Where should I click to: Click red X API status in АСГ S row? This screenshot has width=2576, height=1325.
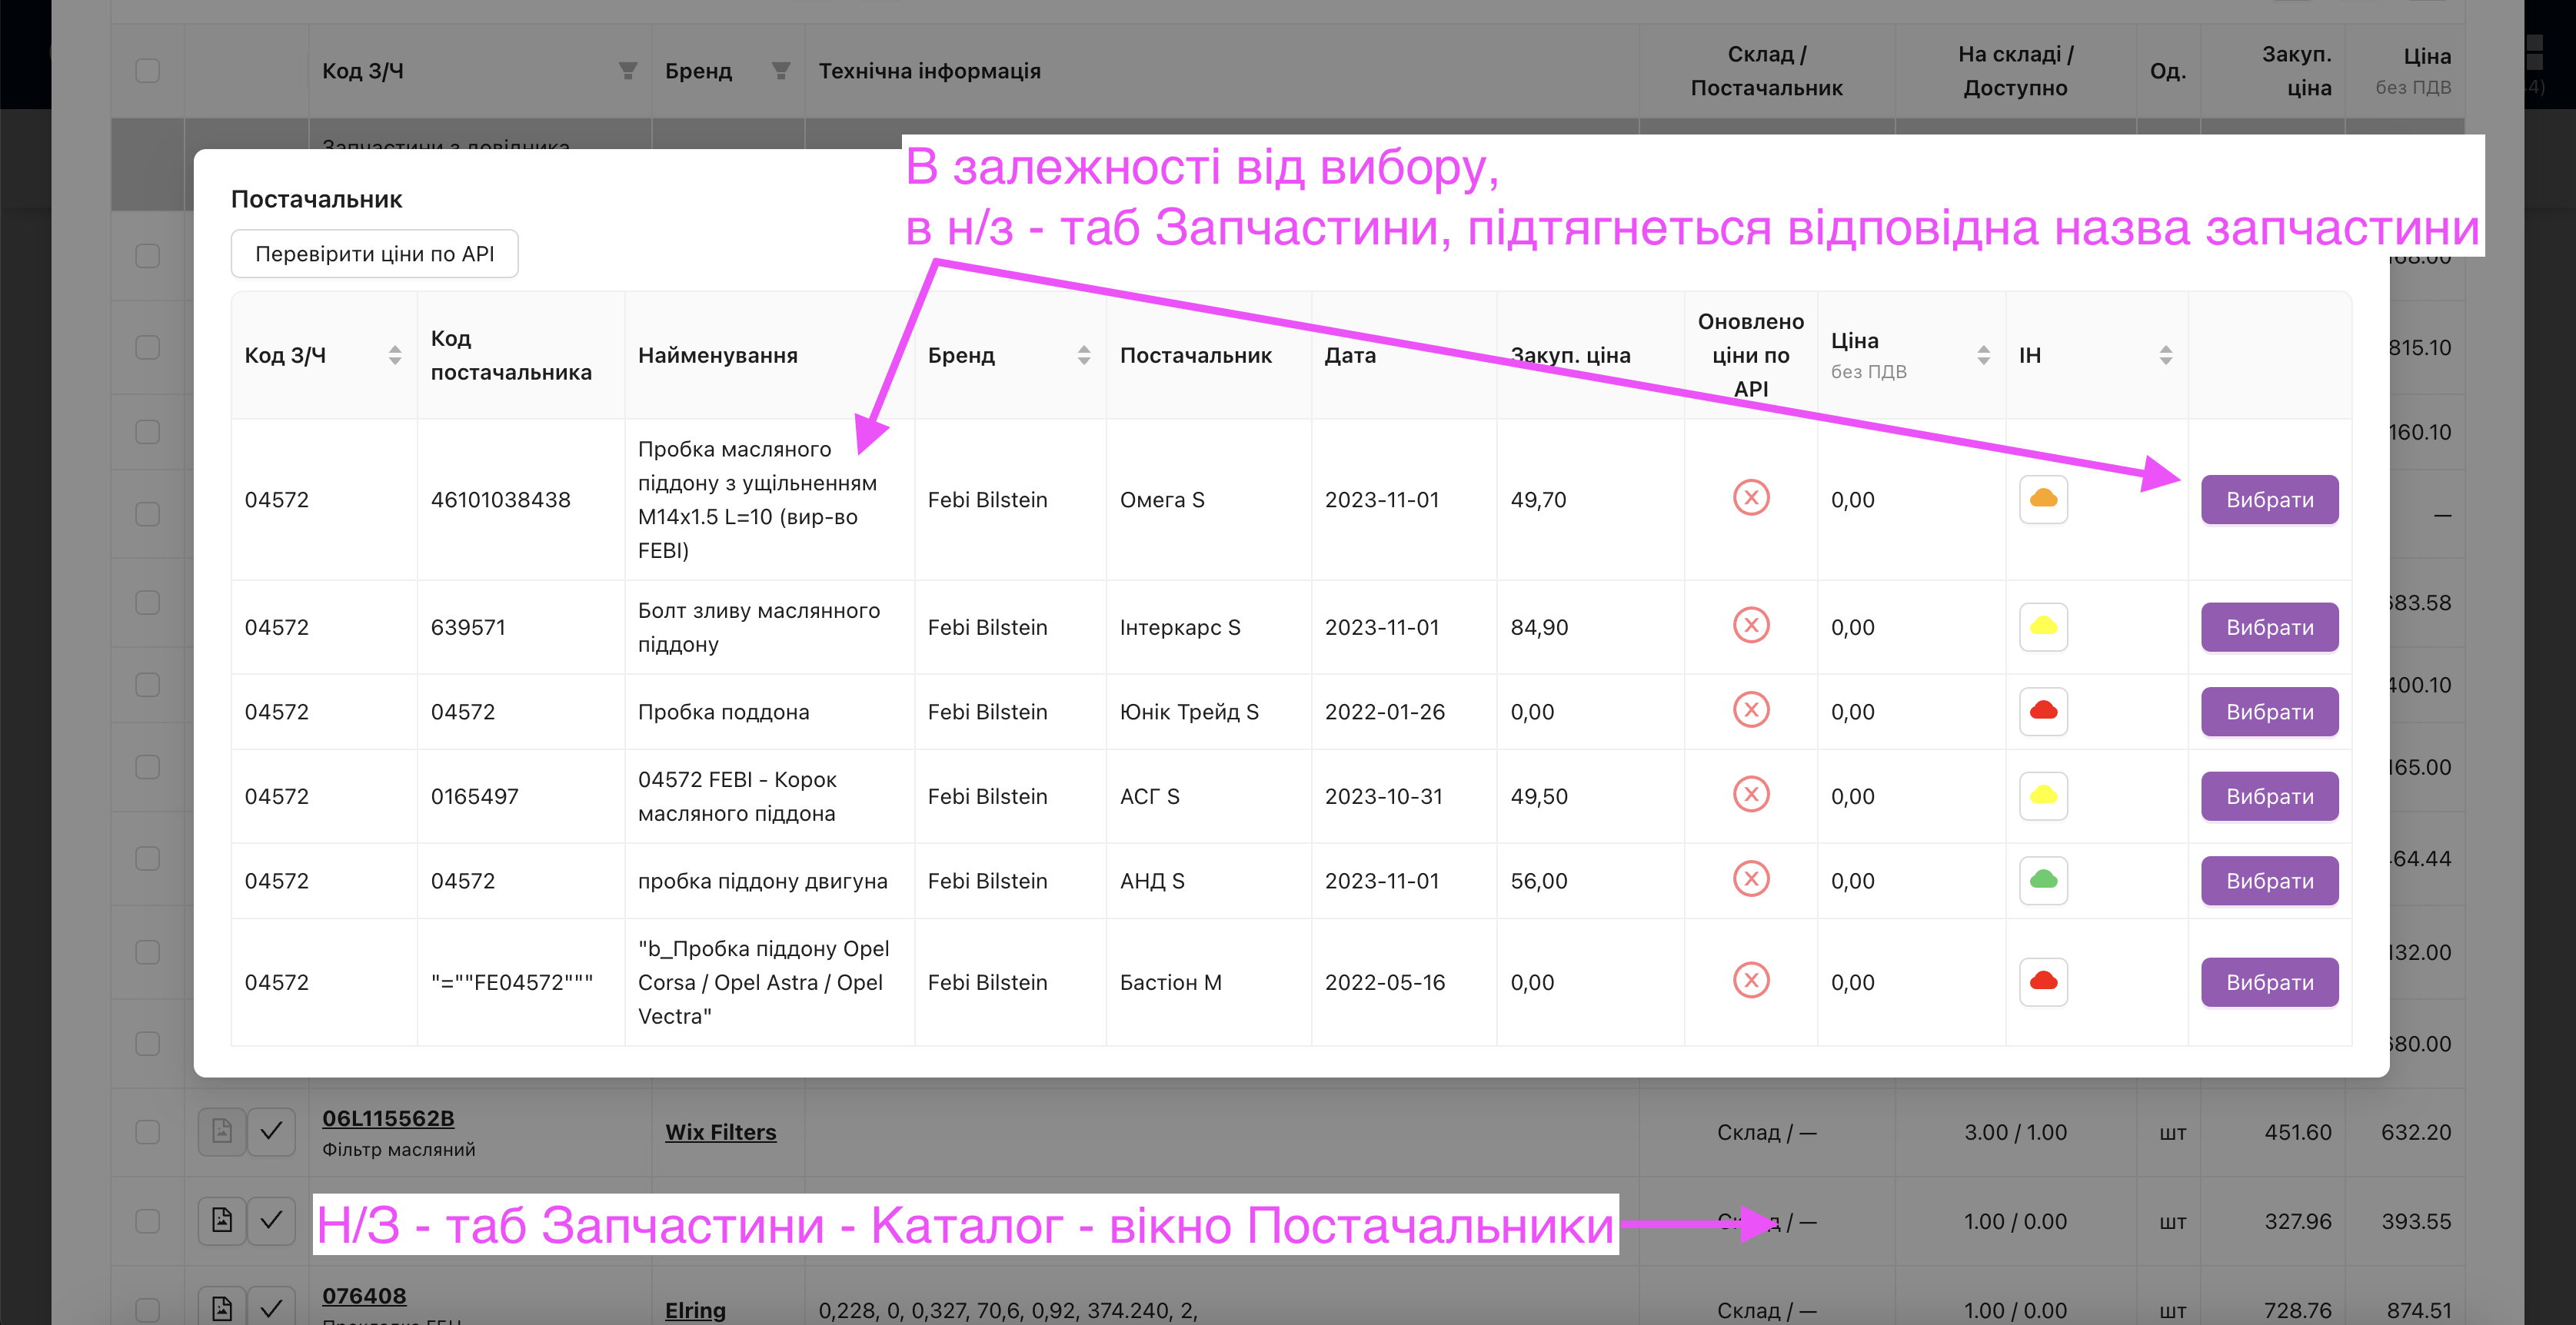(1750, 795)
